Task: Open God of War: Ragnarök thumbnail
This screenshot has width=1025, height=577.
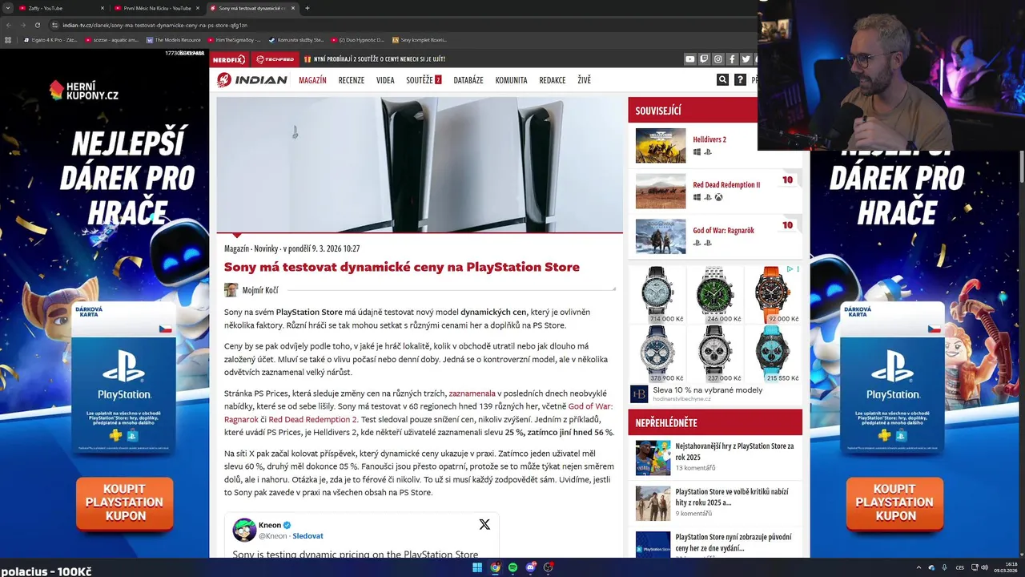Action: 661,236
